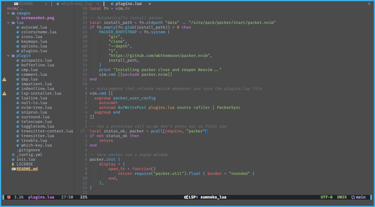Open lualine.lua in the file tree
Screen dimensions: 375x207
click(x=34, y=98)
